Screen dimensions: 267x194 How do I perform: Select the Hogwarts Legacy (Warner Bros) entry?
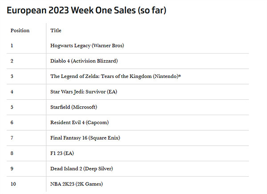[x=87, y=46]
